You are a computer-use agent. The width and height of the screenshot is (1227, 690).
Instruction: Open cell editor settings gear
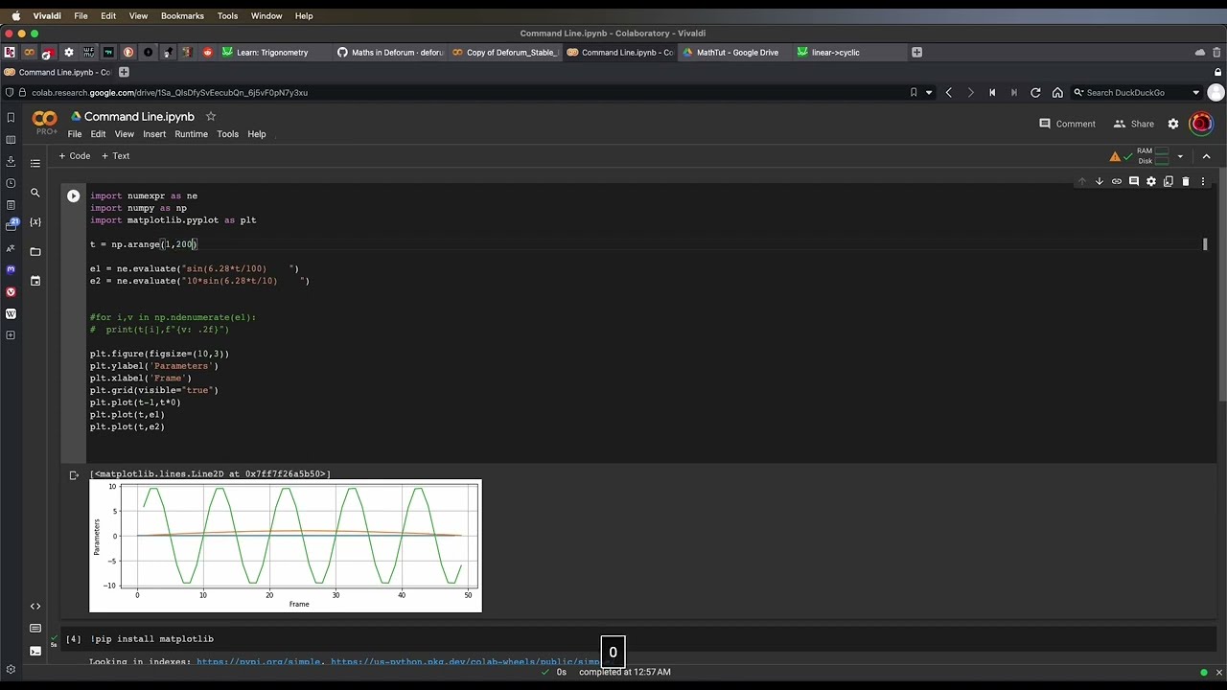pos(1151,181)
